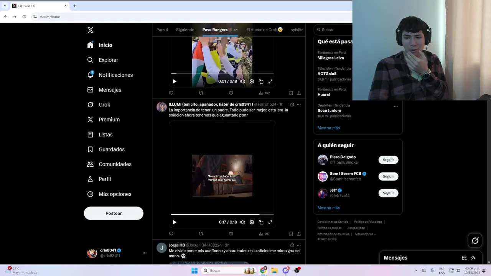The image size is (491, 276).
Task: Expand the Pavo Rangers tab chevron
Action: tap(236, 30)
